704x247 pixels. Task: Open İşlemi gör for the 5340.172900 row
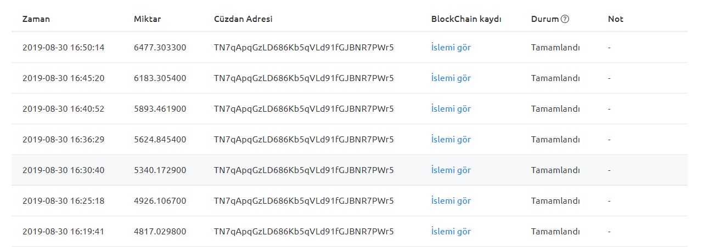click(x=451, y=170)
